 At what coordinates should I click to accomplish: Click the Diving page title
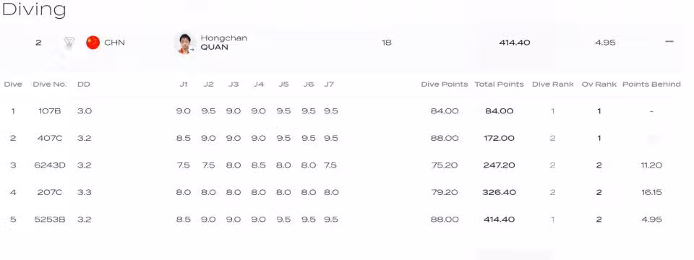pyautogui.click(x=34, y=9)
